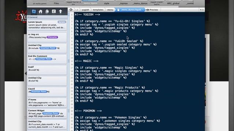Click the '.magic singles category menu' line
The image size is (234, 131).
[116, 71]
